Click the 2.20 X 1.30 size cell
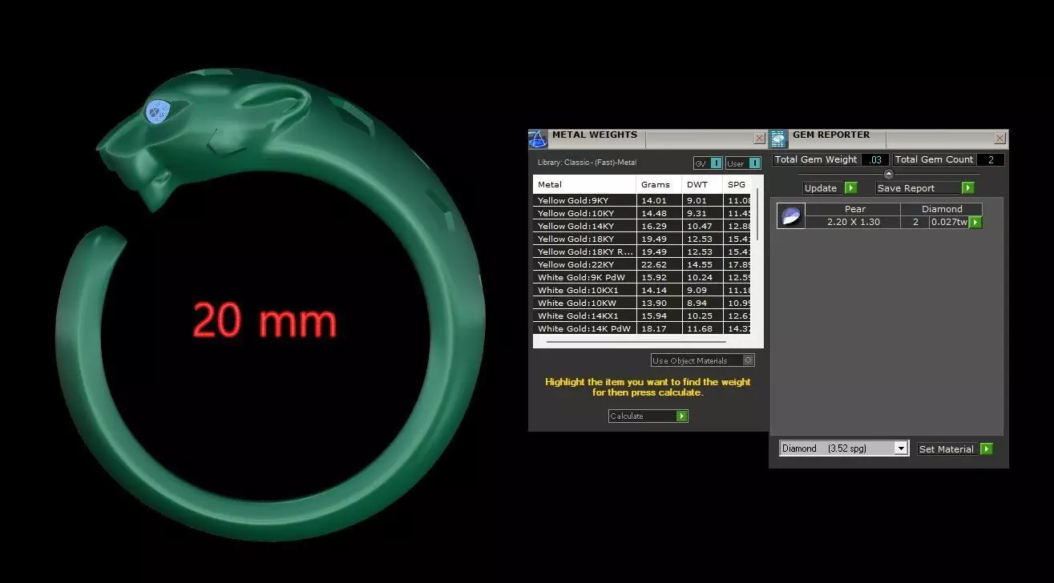This screenshot has height=583, width=1054. click(854, 222)
